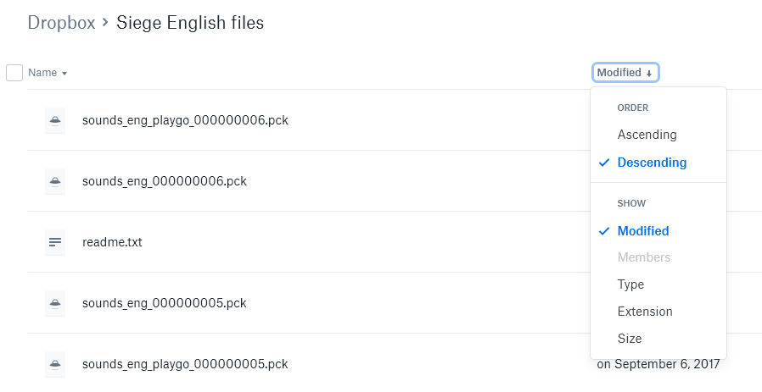
Task: Click file icon for sounds_eng_playgo_000000005.pck
Action: pos(55,364)
